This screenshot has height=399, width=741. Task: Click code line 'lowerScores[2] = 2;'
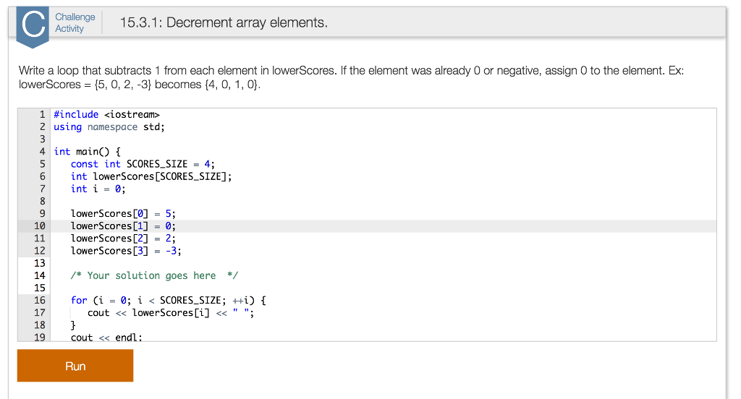point(123,239)
